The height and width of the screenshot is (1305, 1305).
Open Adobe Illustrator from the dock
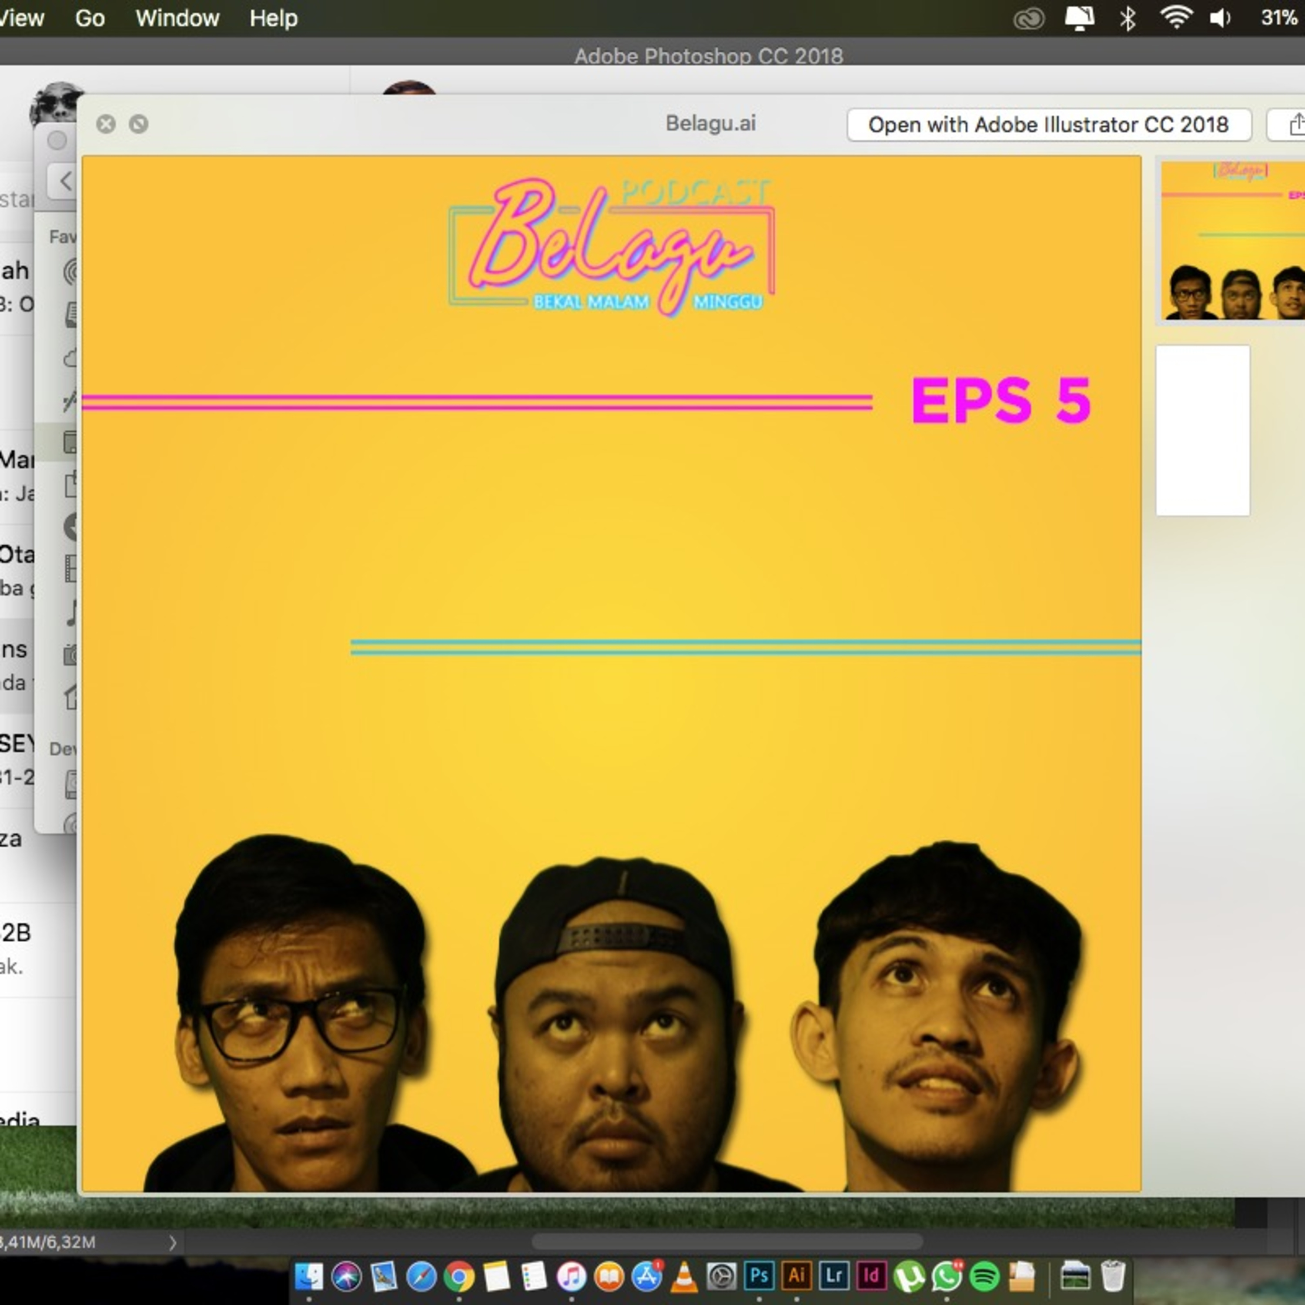coord(796,1275)
